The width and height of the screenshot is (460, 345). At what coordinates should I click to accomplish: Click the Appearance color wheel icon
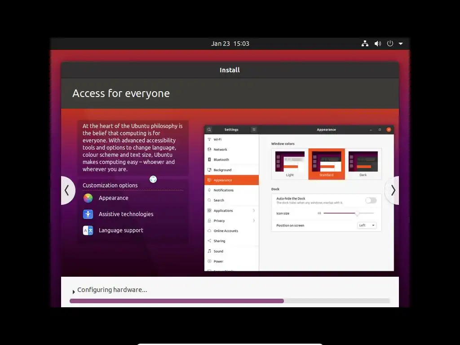[x=88, y=198]
